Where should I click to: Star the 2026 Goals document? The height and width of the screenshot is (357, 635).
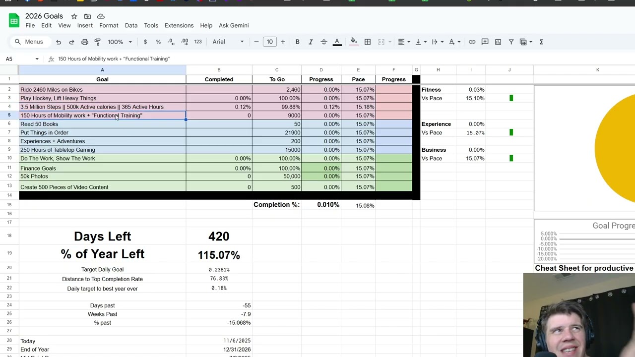[x=74, y=16]
